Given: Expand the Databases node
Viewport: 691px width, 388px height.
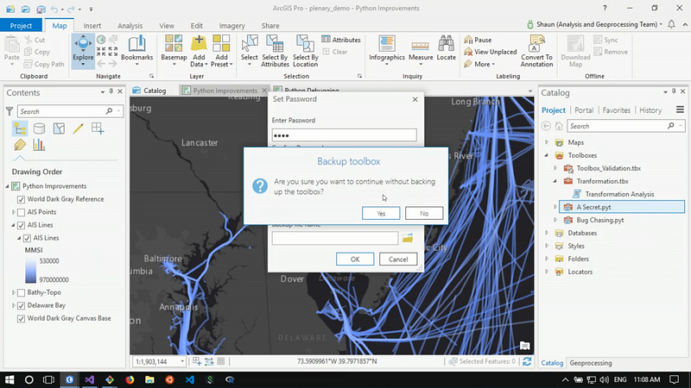Looking at the screenshot, I should (547, 233).
